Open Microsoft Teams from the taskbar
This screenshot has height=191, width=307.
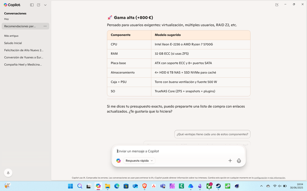(x=163, y=186)
